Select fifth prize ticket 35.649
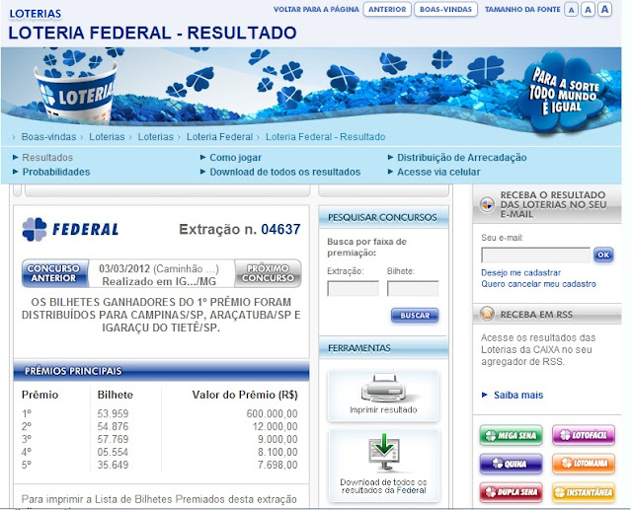The image size is (632, 510). pyautogui.click(x=113, y=465)
